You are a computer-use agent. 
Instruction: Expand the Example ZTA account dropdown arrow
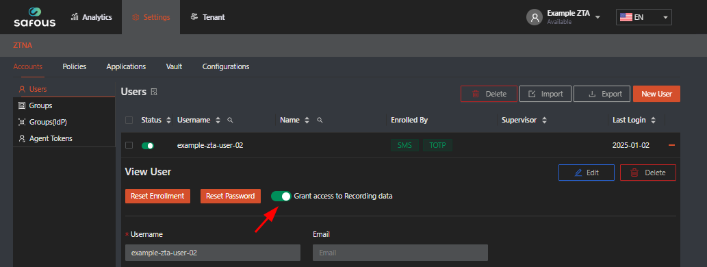click(597, 17)
